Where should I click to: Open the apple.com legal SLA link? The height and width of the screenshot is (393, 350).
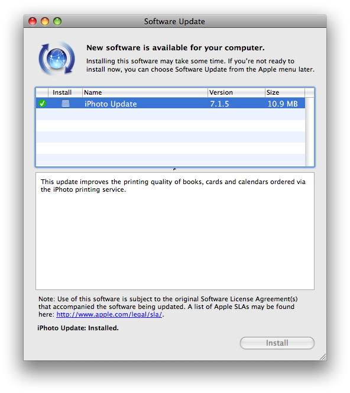pyautogui.click(x=109, y=314)
